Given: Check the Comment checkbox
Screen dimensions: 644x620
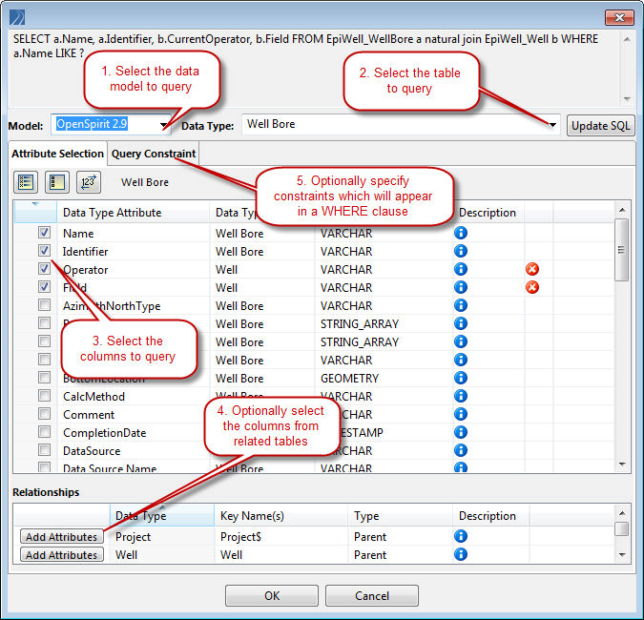Looking at the screenshot, I should 44,414.
